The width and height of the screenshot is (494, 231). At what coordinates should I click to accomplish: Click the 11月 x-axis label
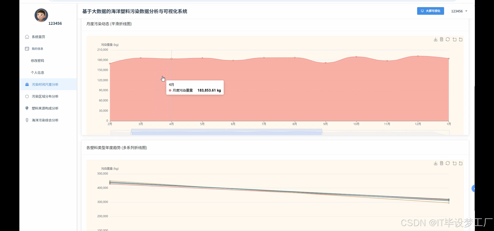[x=387, y=124]
